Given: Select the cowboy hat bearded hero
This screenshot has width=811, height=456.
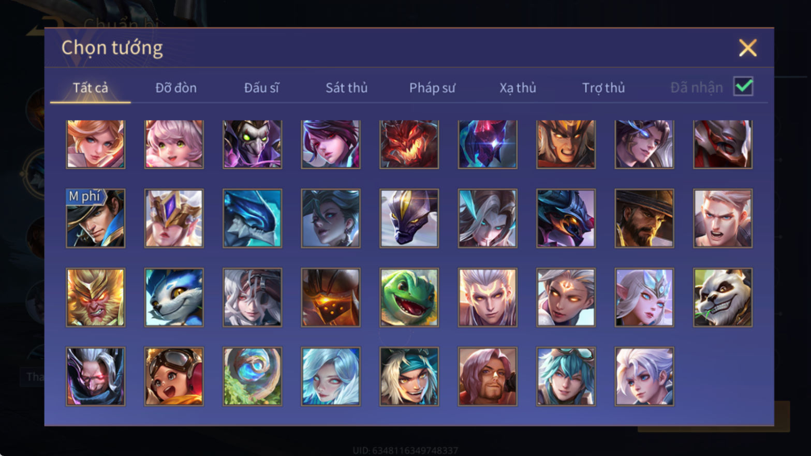Looking at the screenshot, I should (644, 218).
